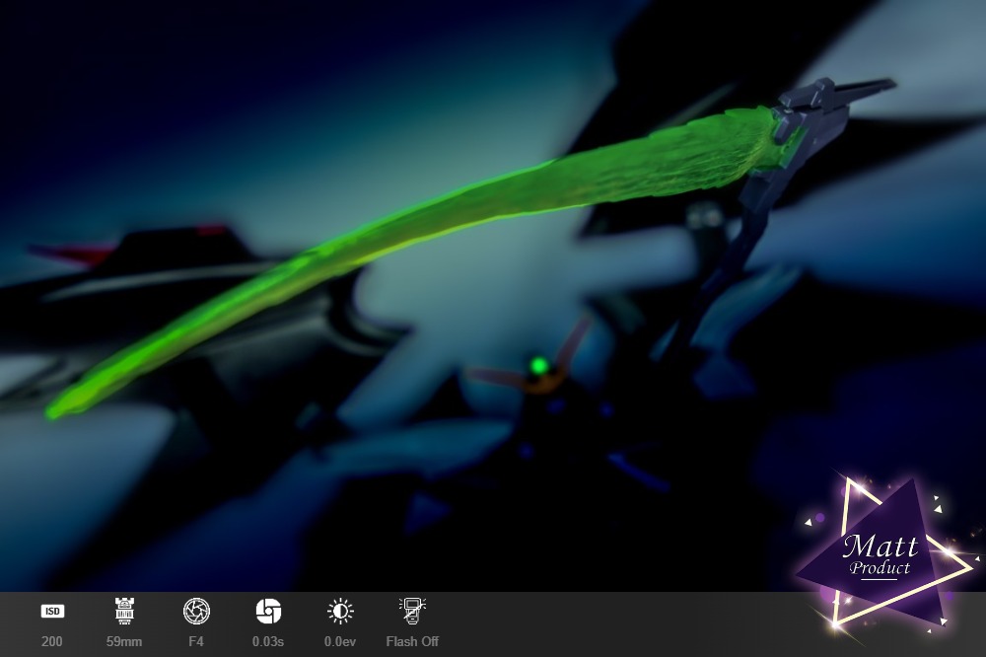Click the Flash Off label
The height and width of the screenshot is (657, 986).
412,642
